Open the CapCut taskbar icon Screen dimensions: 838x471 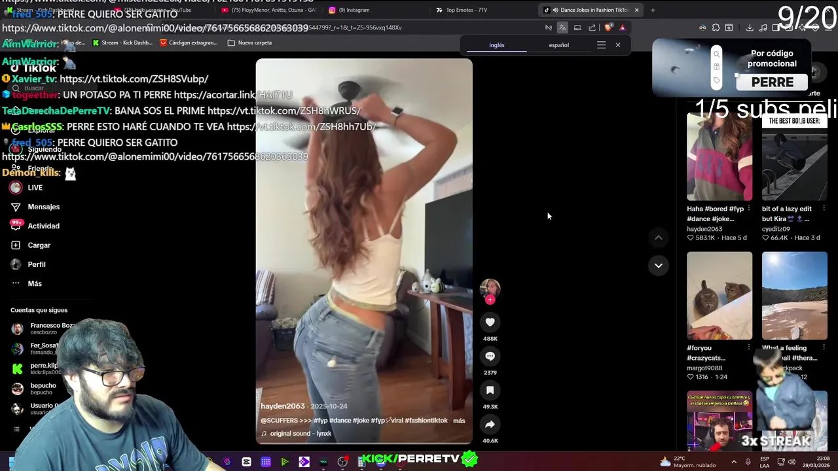click(246, 462)
